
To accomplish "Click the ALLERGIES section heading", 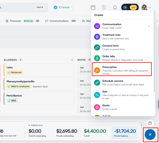I will [x=10, y=60].
